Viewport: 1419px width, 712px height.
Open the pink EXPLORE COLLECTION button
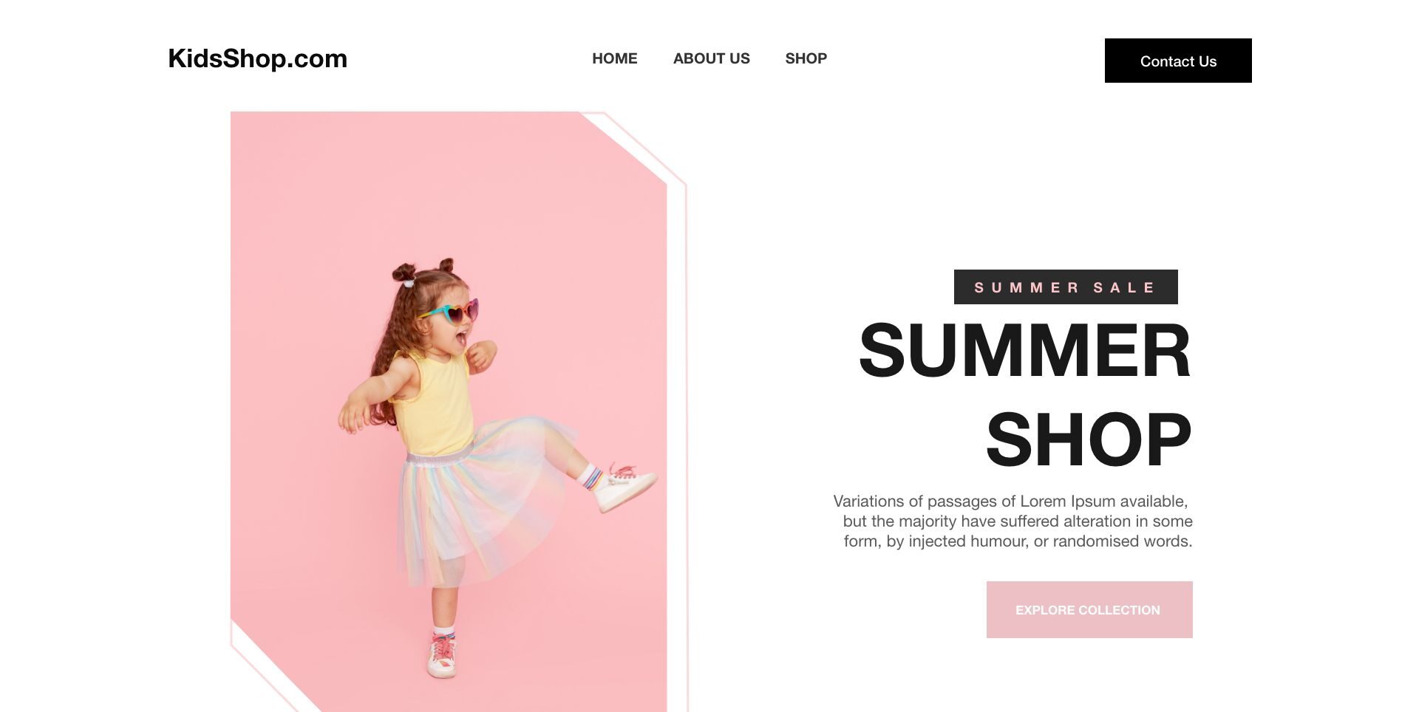click(1089, 609)
